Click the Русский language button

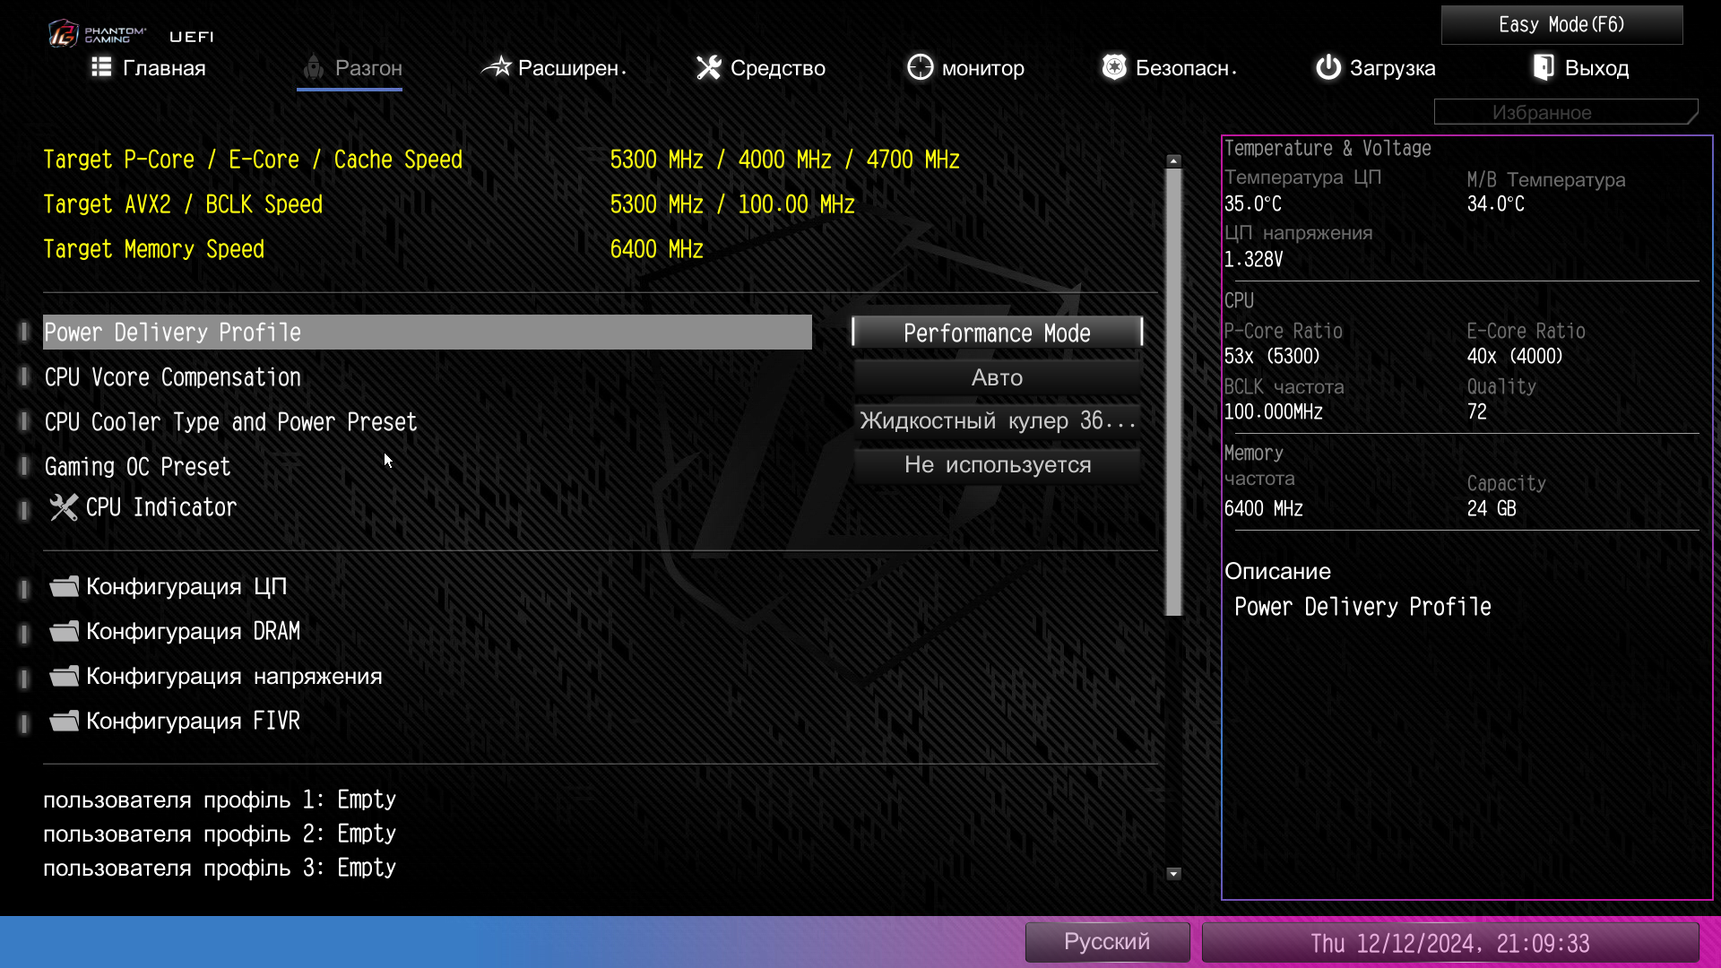click(x=1107, y=942)
